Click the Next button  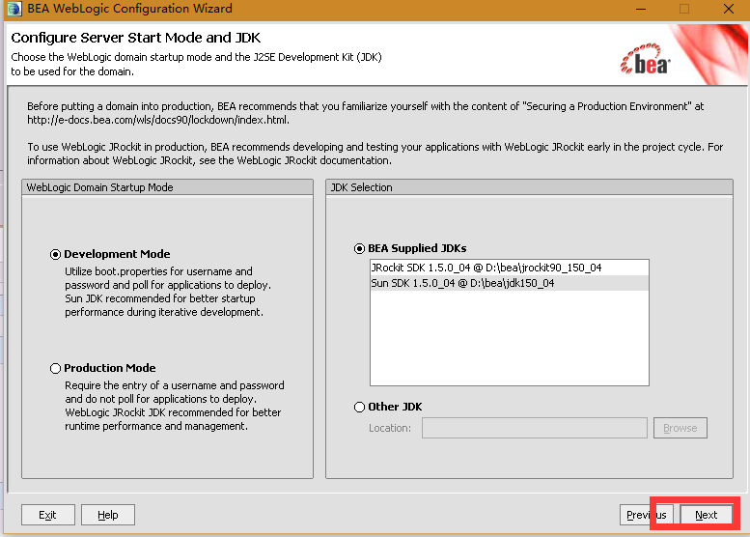pyautogui.click(x=706, y=515)
